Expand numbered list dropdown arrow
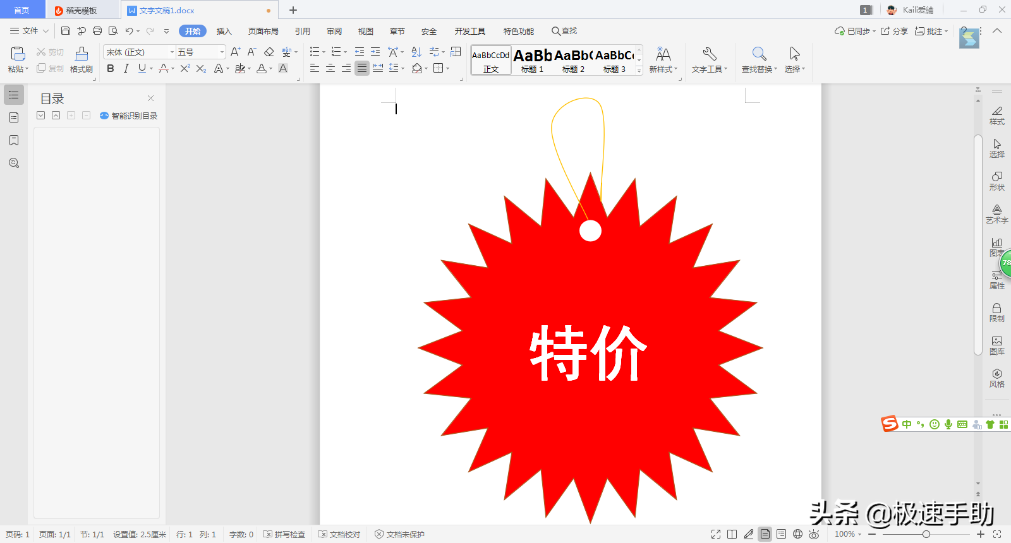 [345, 52]
